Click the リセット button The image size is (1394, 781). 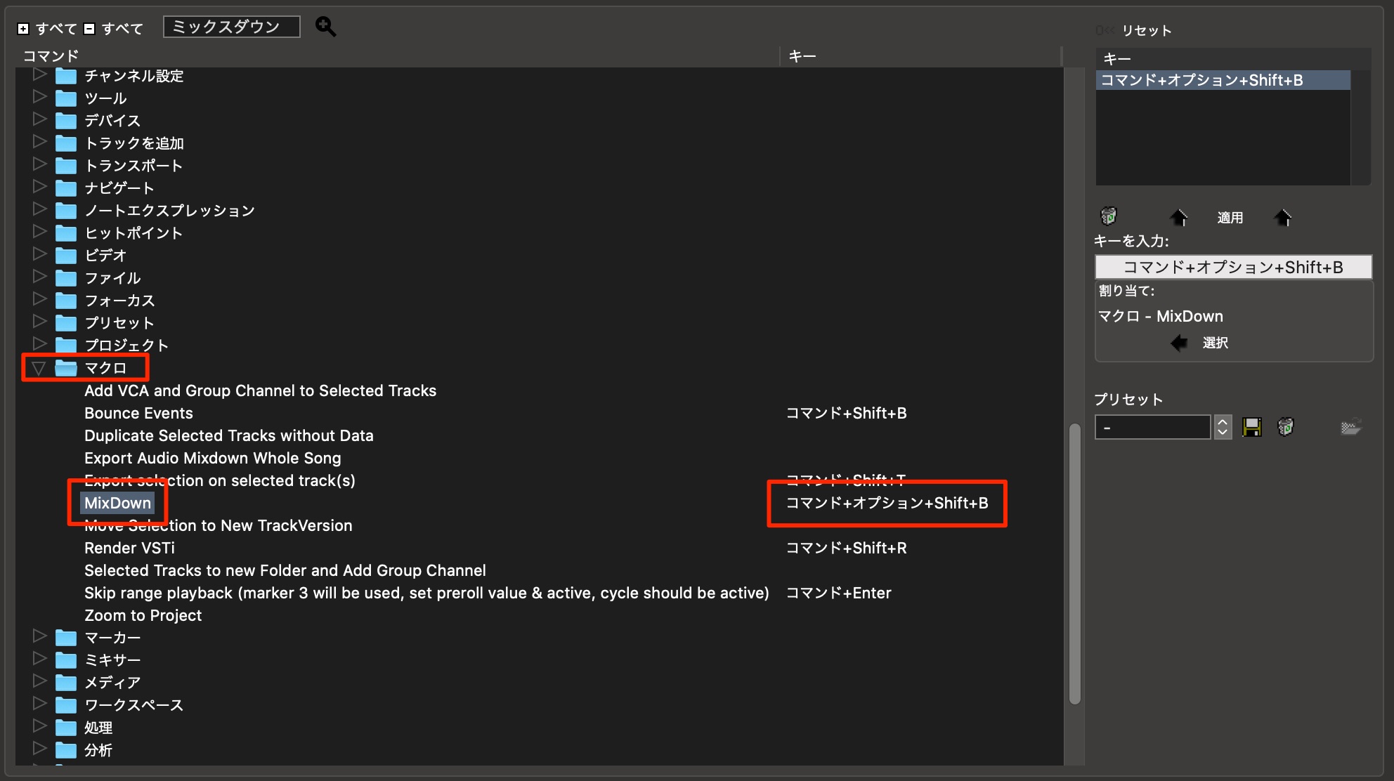point(1147,30)
